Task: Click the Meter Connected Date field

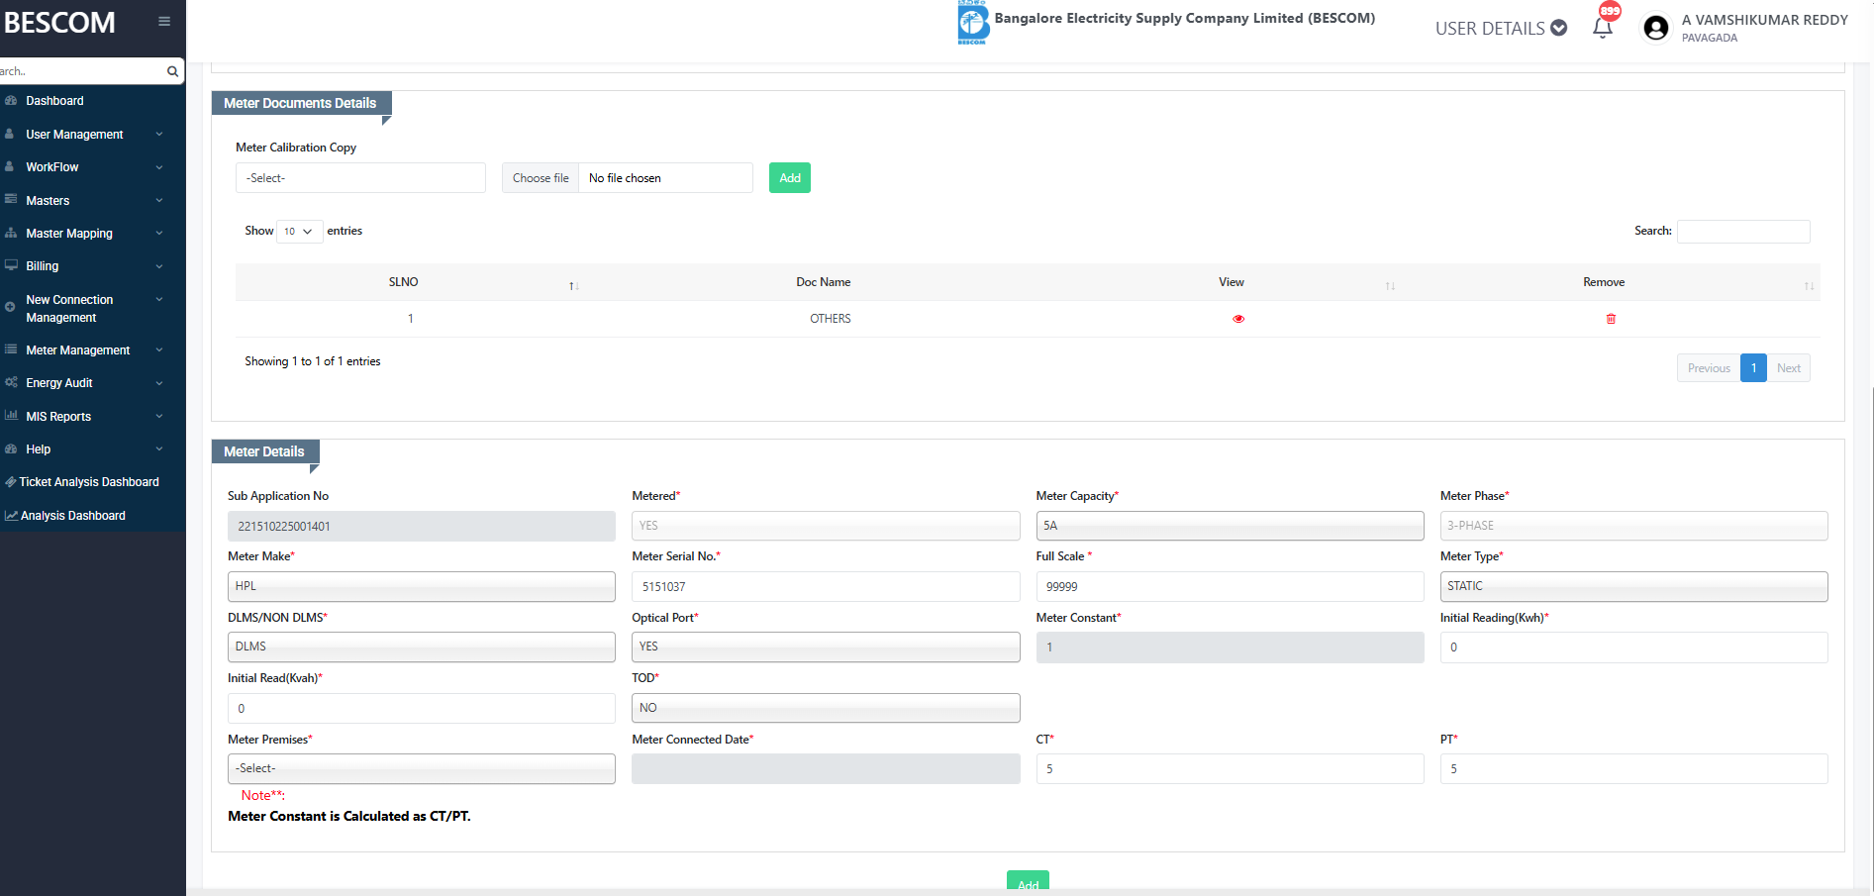Action: [826, 768]
